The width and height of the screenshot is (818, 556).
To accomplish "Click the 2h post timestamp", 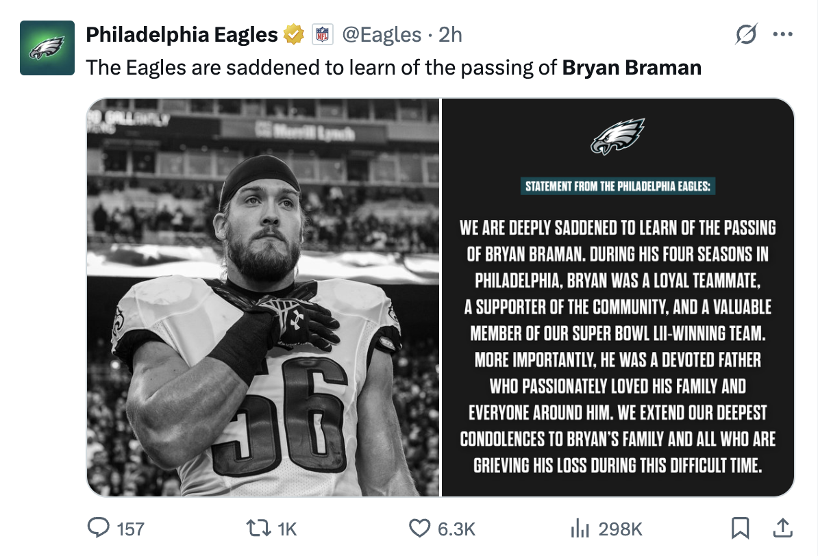I will (451, 34).
